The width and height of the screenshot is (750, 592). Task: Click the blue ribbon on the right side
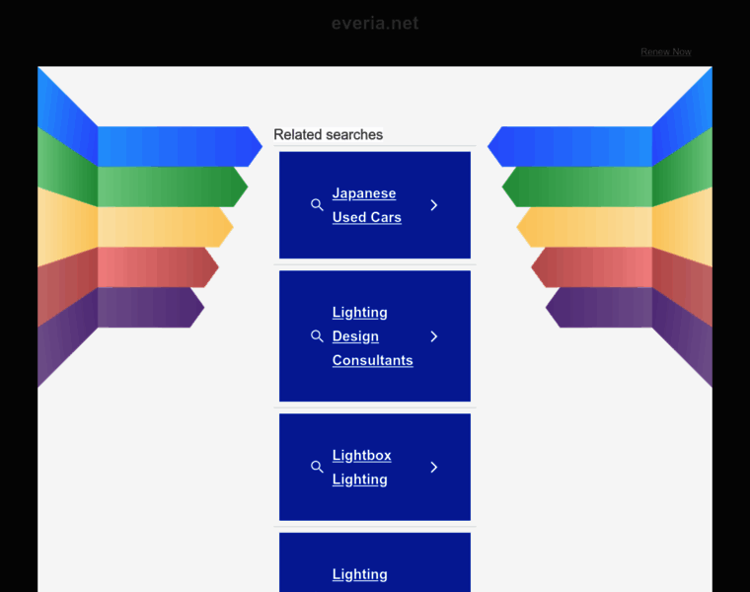[x=572, y=146]
